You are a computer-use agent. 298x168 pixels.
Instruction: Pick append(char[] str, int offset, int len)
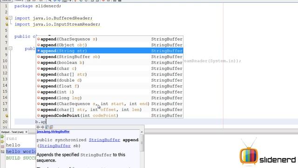(x=110, y=110)
